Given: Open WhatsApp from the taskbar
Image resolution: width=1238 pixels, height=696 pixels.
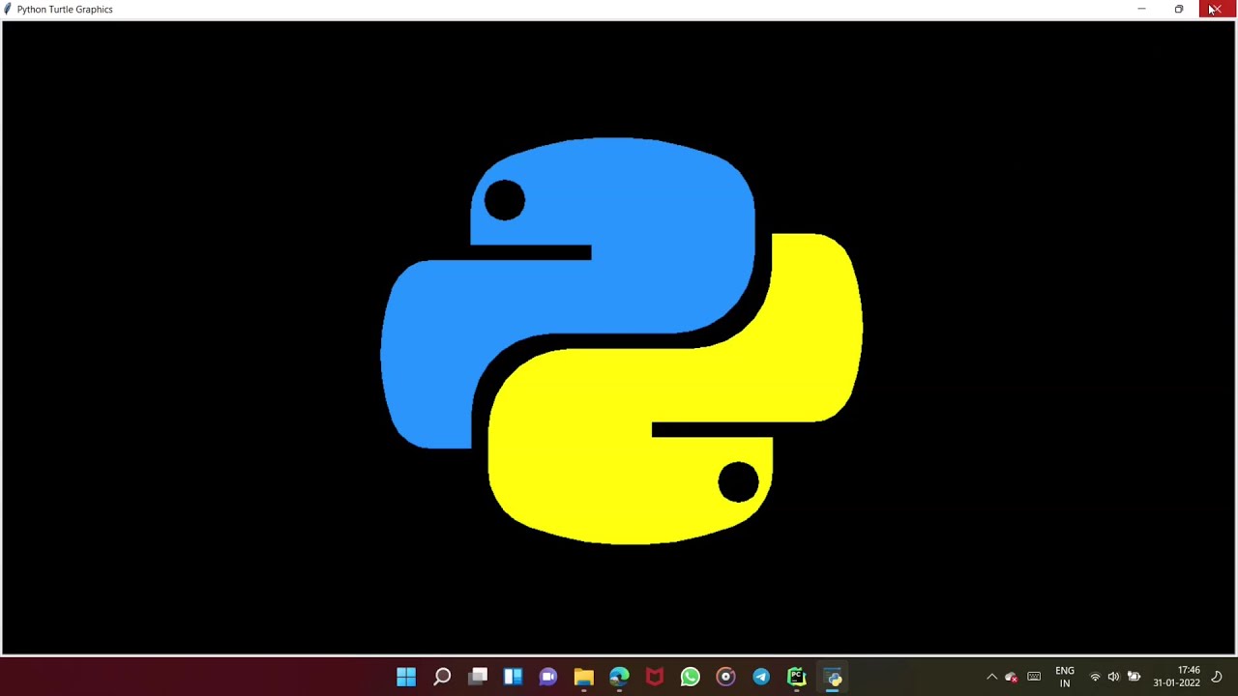Looking at the screenshot, I should pyautogui.click(x=690, y=677).
